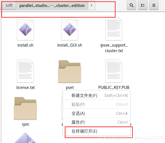
Task: Click the PUBLIC_KEY.PUB file name
Action: tap(114, 88)
